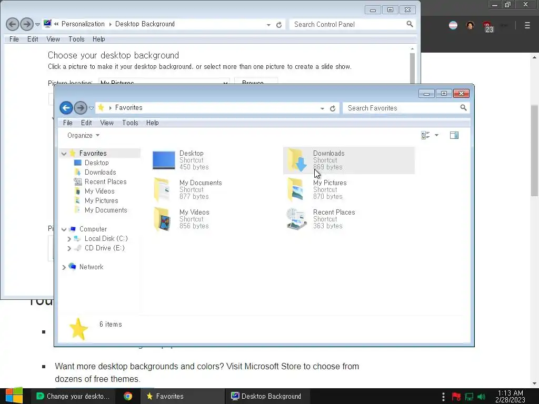This screenshot has height=404, width=539.
Task: Select My Pictures in navigation pane
Action: [x=101, y=200]
